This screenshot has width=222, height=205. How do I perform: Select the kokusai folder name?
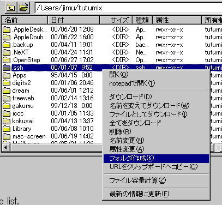23,121
